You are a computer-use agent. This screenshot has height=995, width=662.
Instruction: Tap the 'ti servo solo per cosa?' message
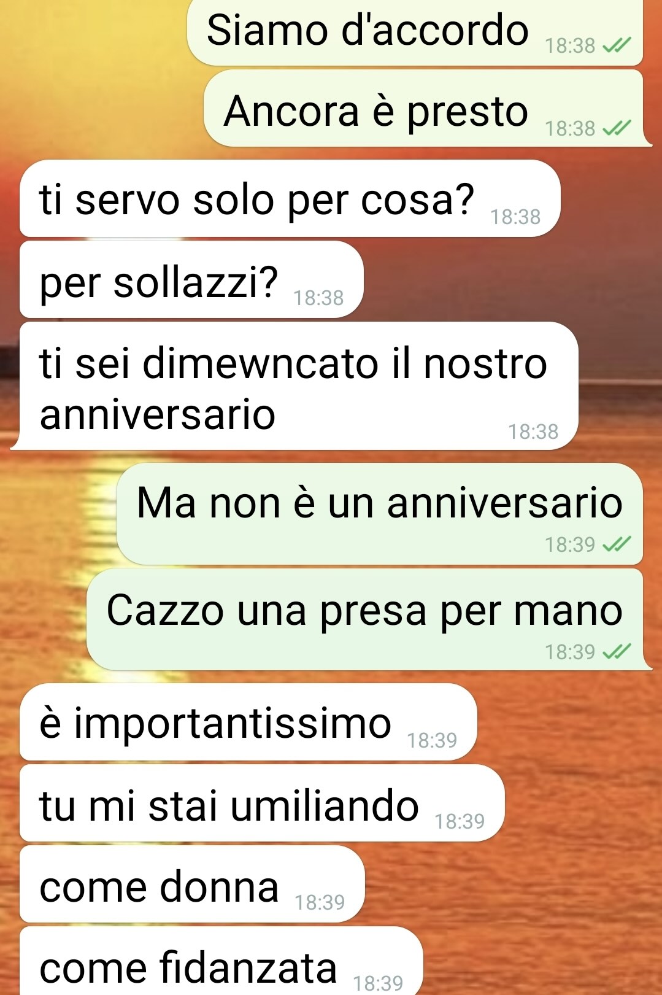(290, 198)
